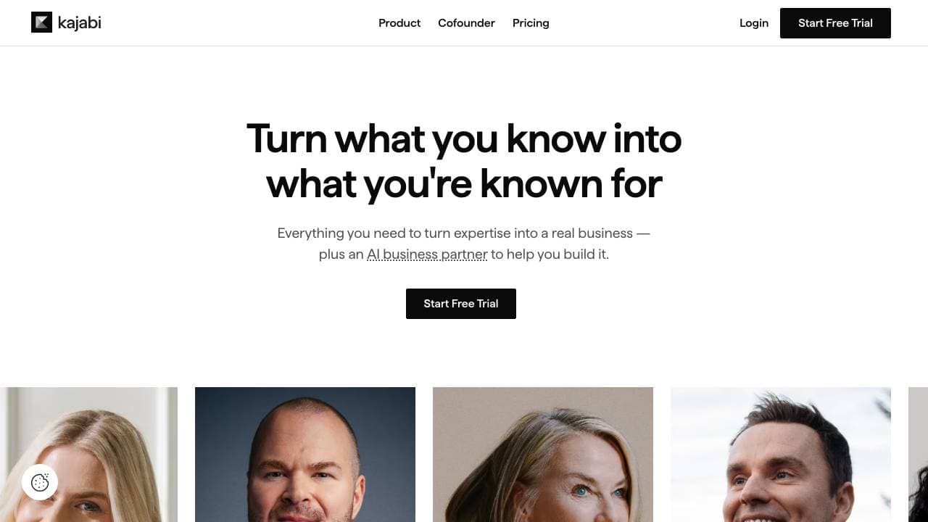The image size is (928, 522).
Task: Click the 'Everything you need to turn expertise' sentence
Action: click(x=464, y=233)
